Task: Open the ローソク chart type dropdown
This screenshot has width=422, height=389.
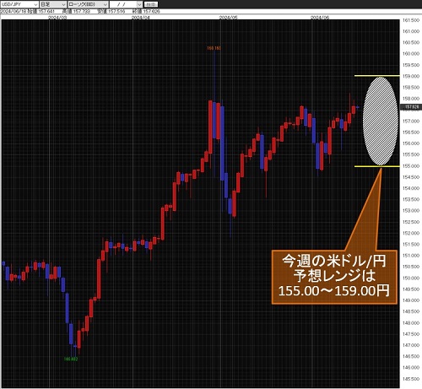Action: (88, 4)
